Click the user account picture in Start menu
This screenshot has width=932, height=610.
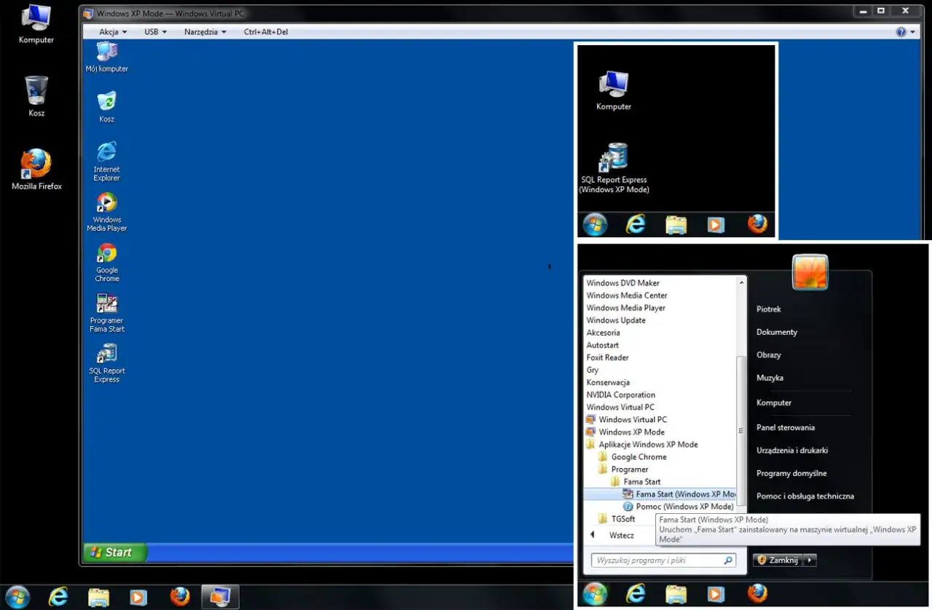coord(810,272)
